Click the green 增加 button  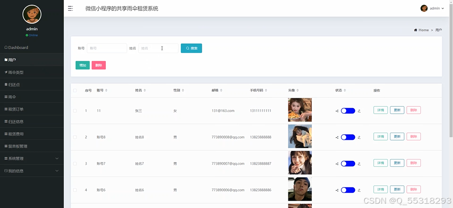coord(83,65)
